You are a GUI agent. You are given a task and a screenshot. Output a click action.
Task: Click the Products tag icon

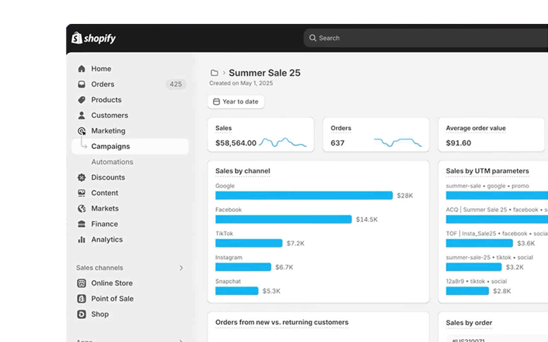(x=81, y=100)
